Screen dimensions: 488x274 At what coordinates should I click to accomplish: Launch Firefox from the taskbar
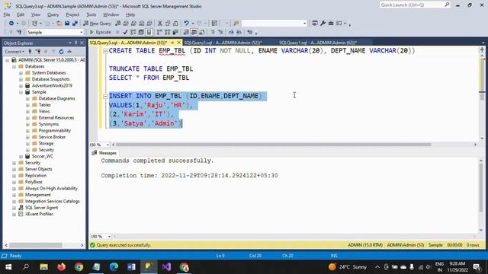(x=61, y=267)
